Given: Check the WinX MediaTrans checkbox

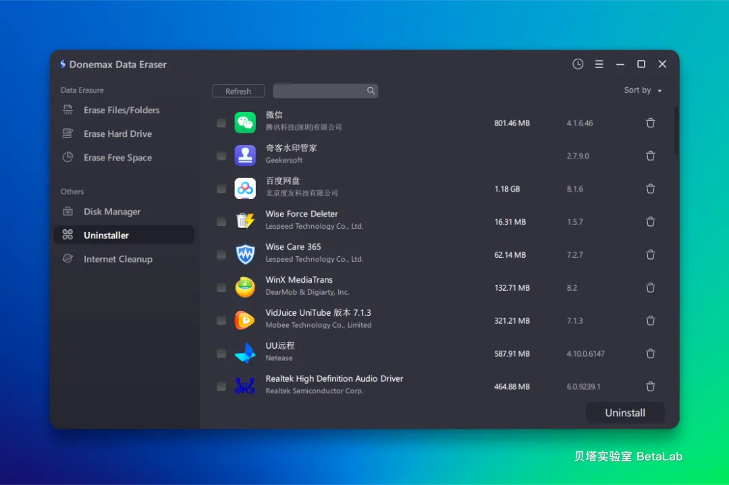Looking at the screenshot, I should (x=221, y=287).
